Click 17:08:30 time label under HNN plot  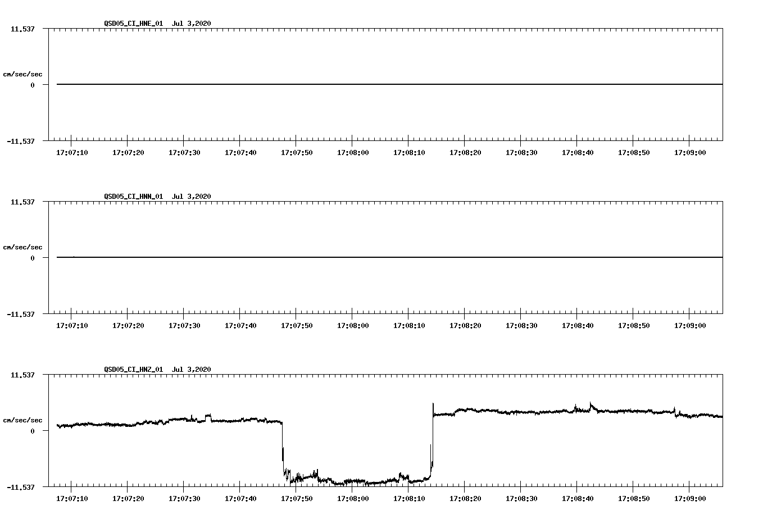[x=521, y=325]
